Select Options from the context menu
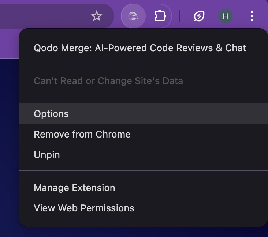 (x=51, y=114)
